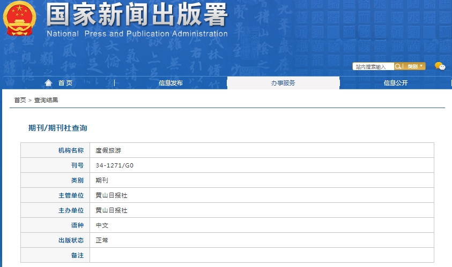Switch to the 办事服务 tab
452x267 pixels.
(283, 83)
